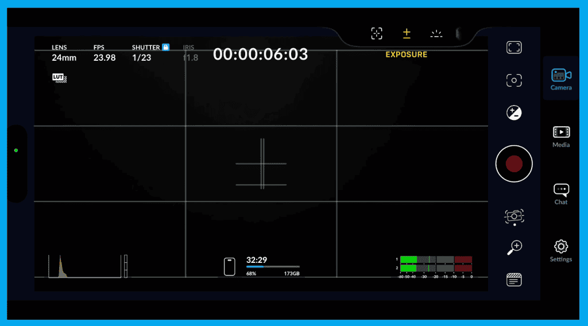Select the yellow exposure plus-minus icon
The height and width of the screenshot is (326, 588).
coord(407,33)
